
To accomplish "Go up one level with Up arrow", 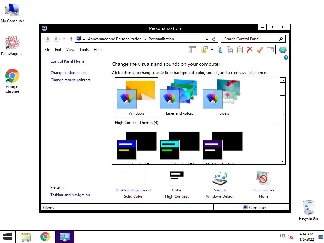I will click(71, 39).
